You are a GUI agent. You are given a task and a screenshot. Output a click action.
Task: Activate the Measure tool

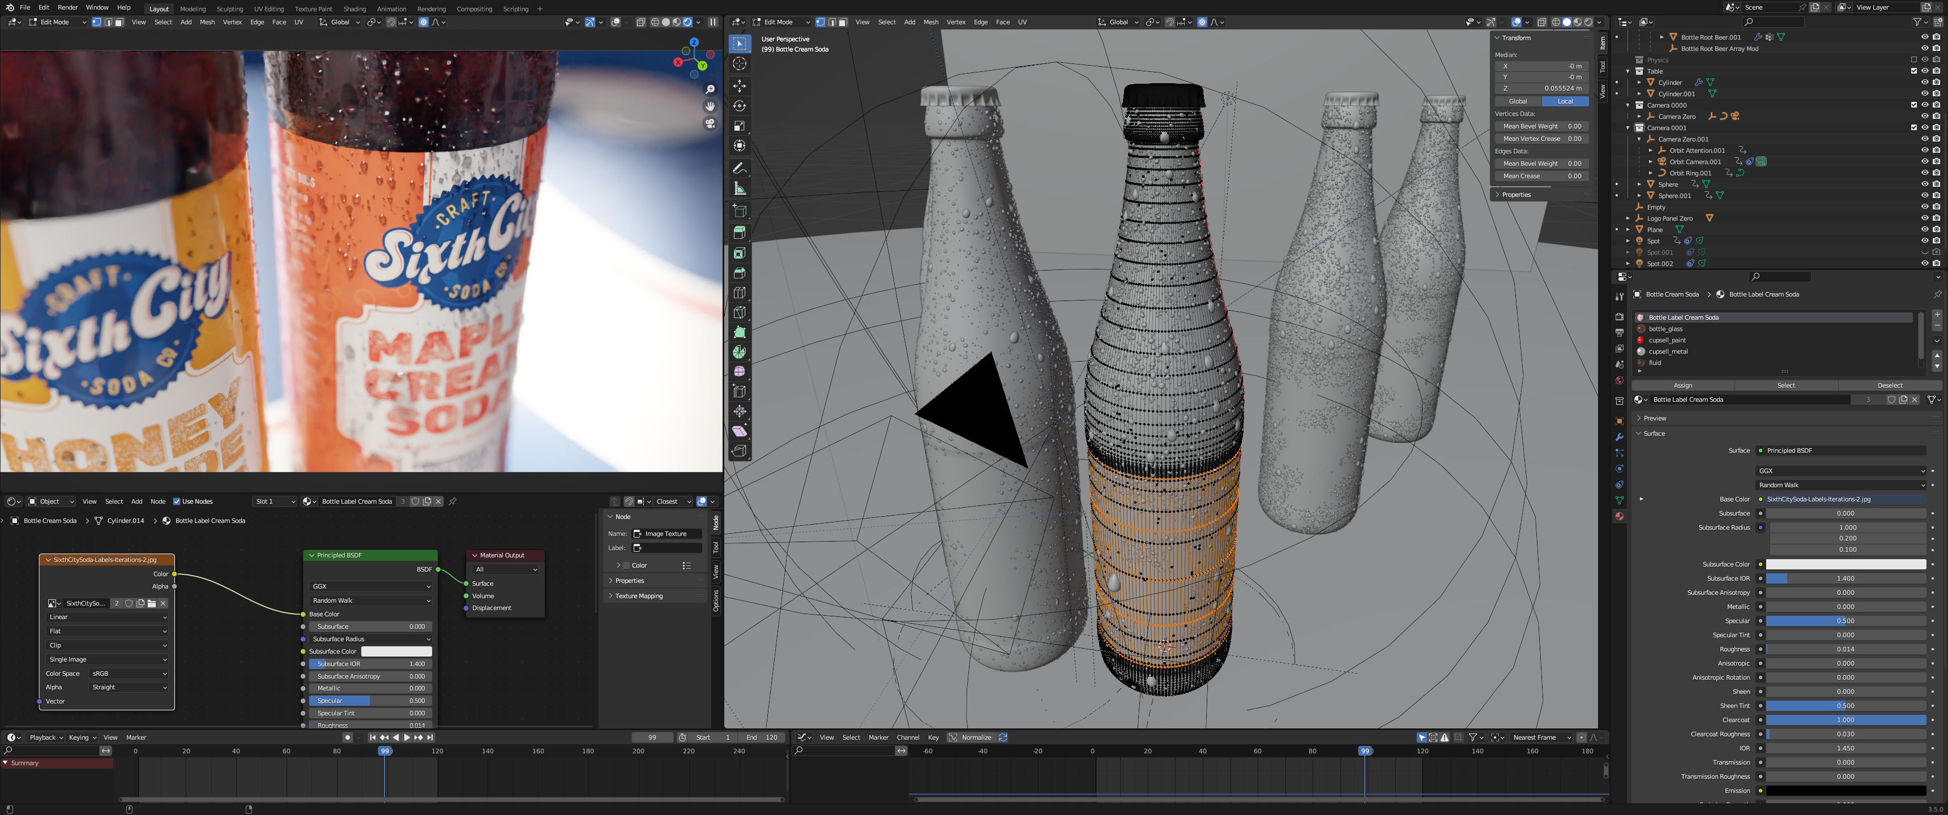(740, 189)
